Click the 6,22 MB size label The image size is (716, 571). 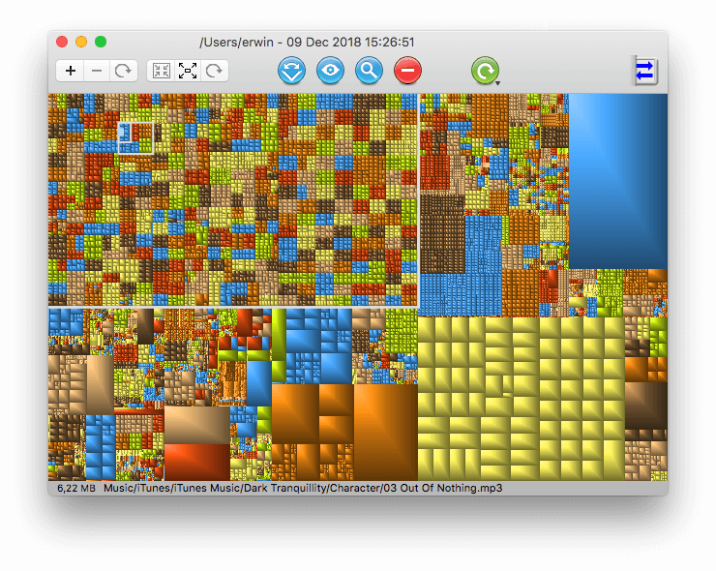click(75, 489)
